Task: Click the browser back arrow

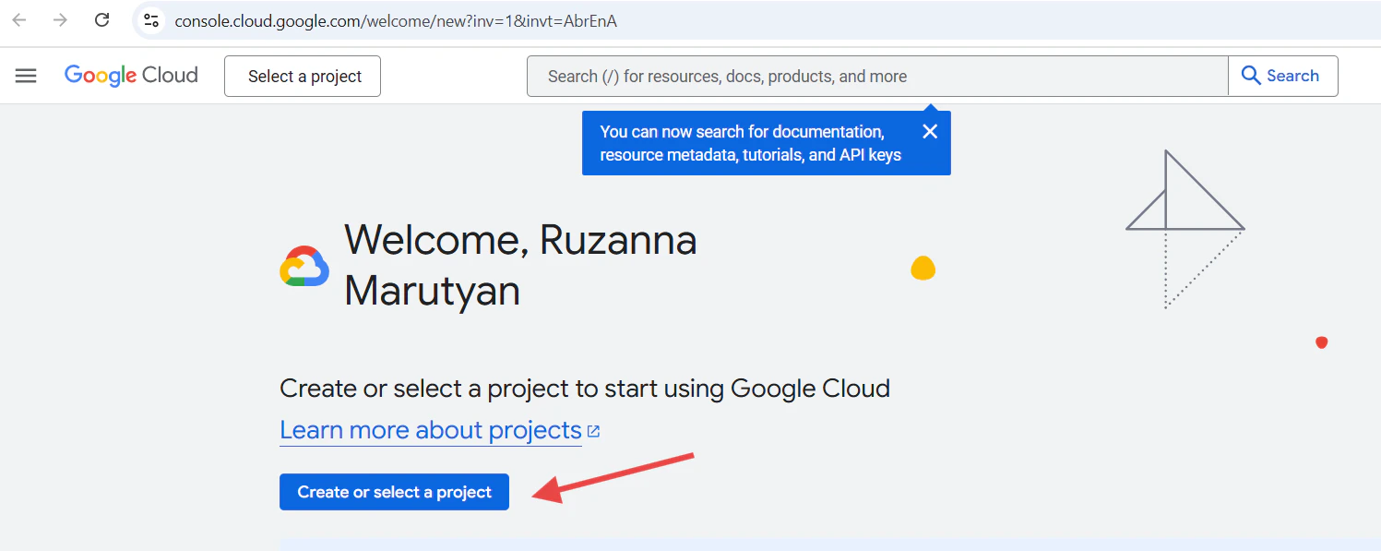Action: coord(18,20)
